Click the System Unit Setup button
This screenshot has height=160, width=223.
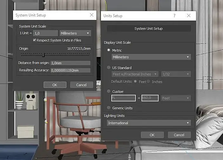pyautogui.click(x=149, y=29)
